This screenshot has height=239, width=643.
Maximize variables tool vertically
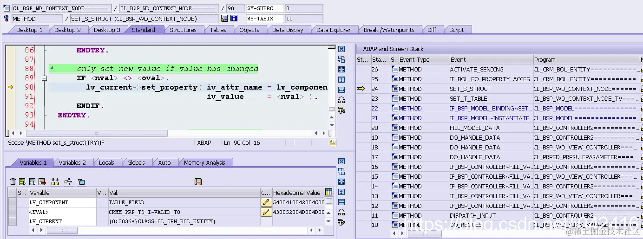click(341, 192)
